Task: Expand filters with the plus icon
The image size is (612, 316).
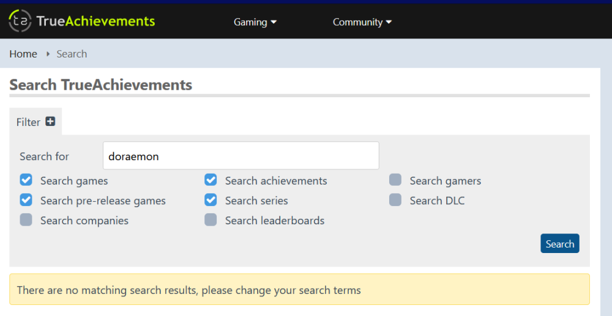Action: tap(50, 122)
